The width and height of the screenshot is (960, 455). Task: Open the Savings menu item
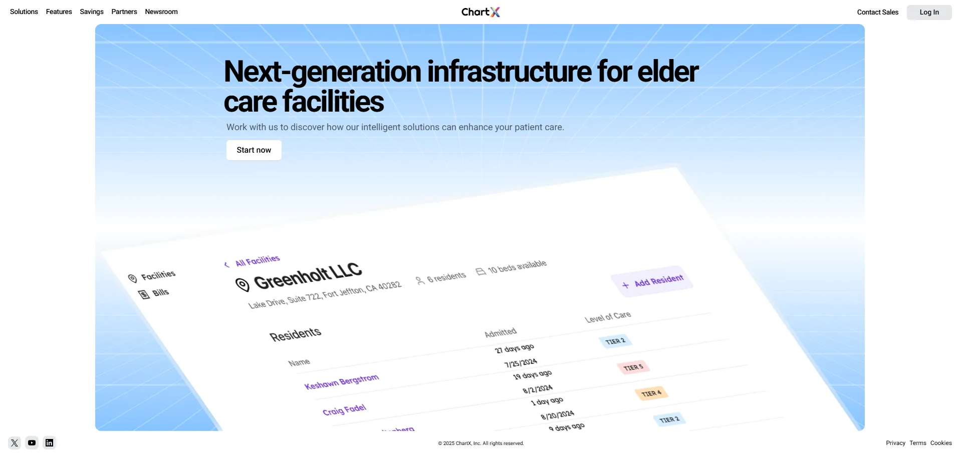pyautogui.click(x=92, y=12)
